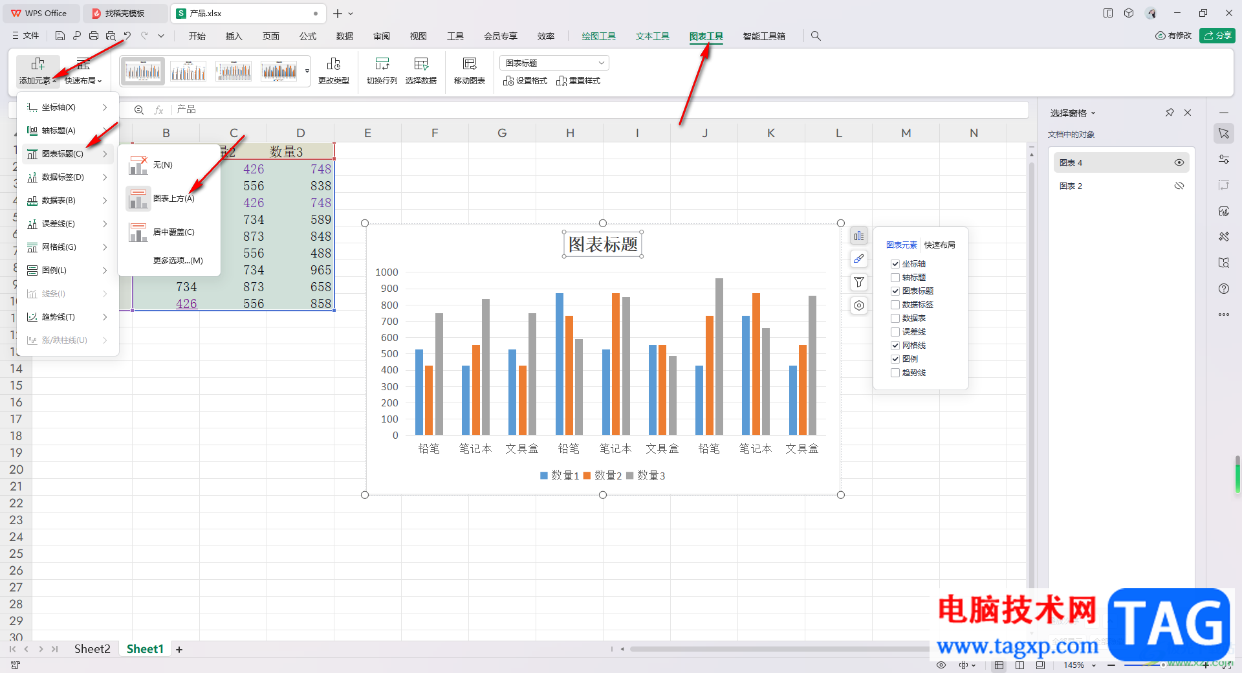Open 坐标轴(X) submenu
The width and height of the screenshot is (1242, 673).
tap(68, 107)
